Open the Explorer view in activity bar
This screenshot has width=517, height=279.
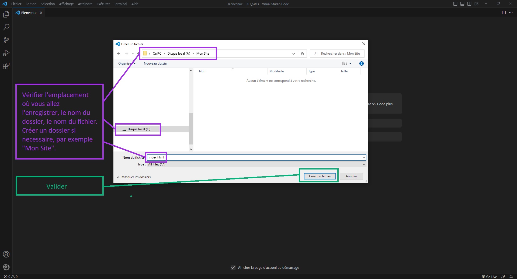coord(6,14)
